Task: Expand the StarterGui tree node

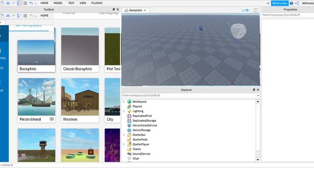Action: pyautogui.click(x=124, y=135)
